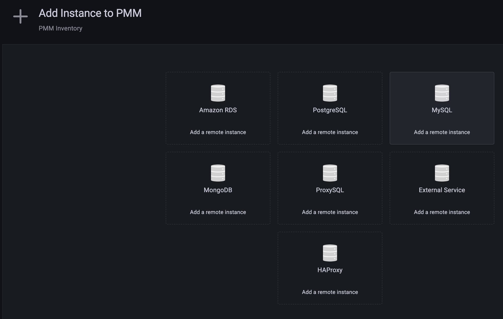The image size is (503, 319).
Task: Click the ProxySQL database icon
Action: [x=330, y=173]
